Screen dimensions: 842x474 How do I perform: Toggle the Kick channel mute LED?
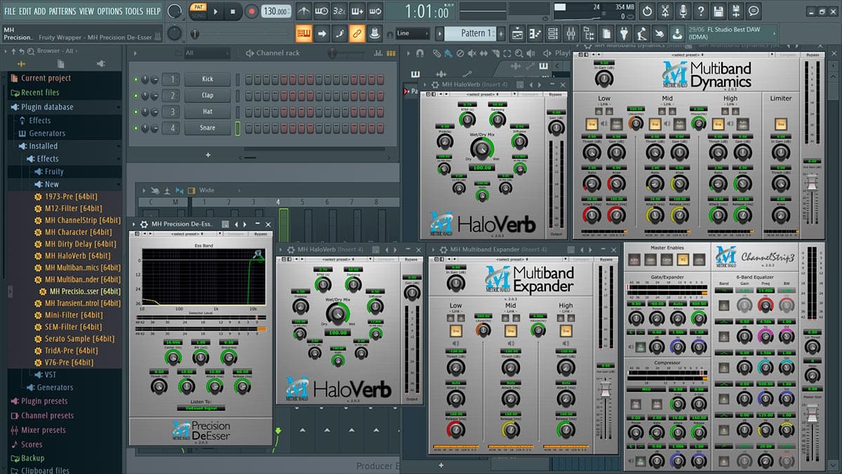tap(136, 79)
